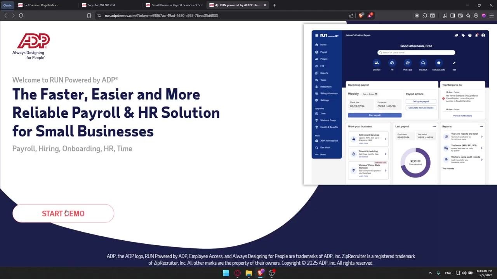Click the ADP trademark copyright notice

261,260
